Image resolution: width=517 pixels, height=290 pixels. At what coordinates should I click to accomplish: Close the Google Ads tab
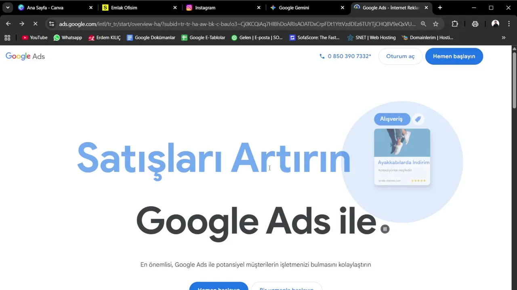click(x=426, y=8)
